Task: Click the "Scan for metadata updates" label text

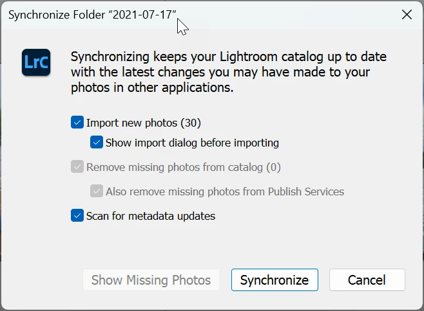Action: pos(151,216)
